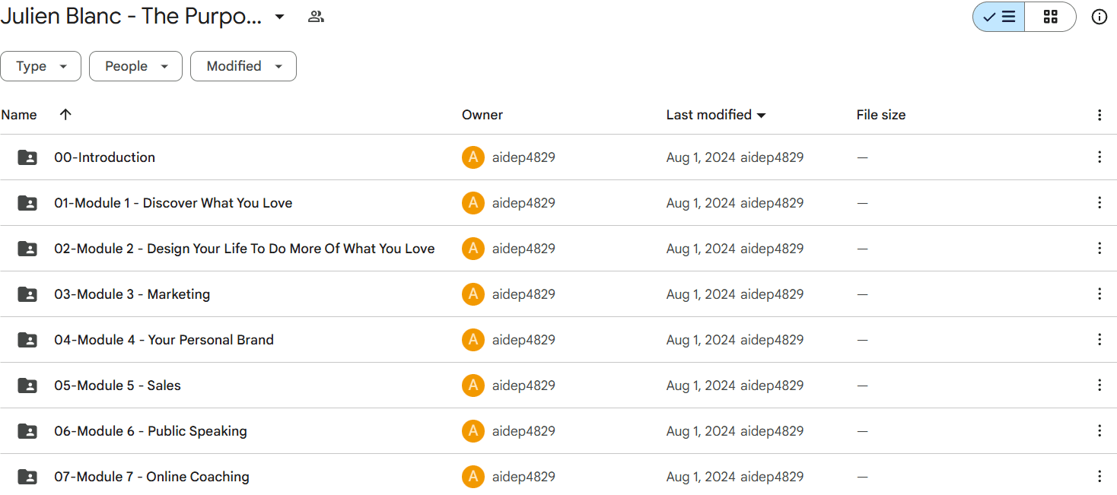
Task: Click the shared folder people icon
Action: 316,17
